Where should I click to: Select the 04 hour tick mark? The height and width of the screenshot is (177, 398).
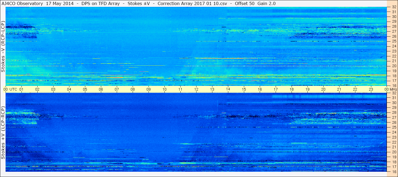tap(69, 90)
